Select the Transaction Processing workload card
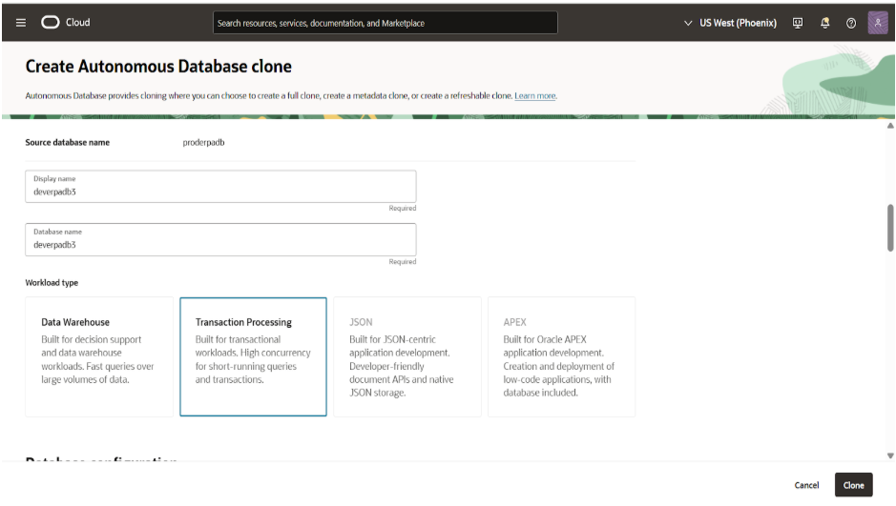896x506 pixels. (253, 356)
